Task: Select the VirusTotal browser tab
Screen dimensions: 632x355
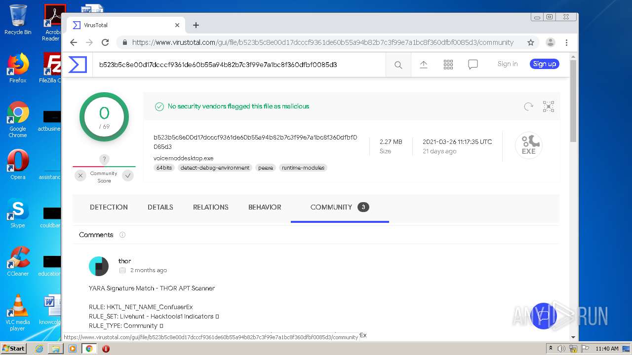Action: point(125,25)
